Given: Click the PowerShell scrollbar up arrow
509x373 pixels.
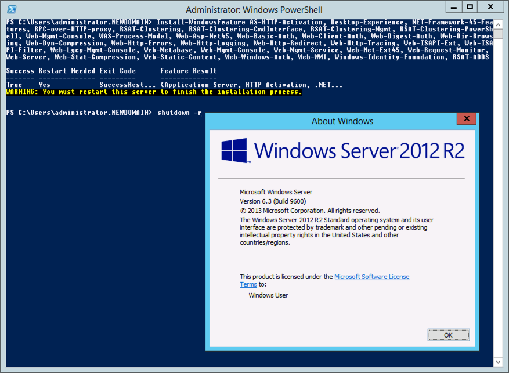Looking at the screenshot, I should [499, 24].
